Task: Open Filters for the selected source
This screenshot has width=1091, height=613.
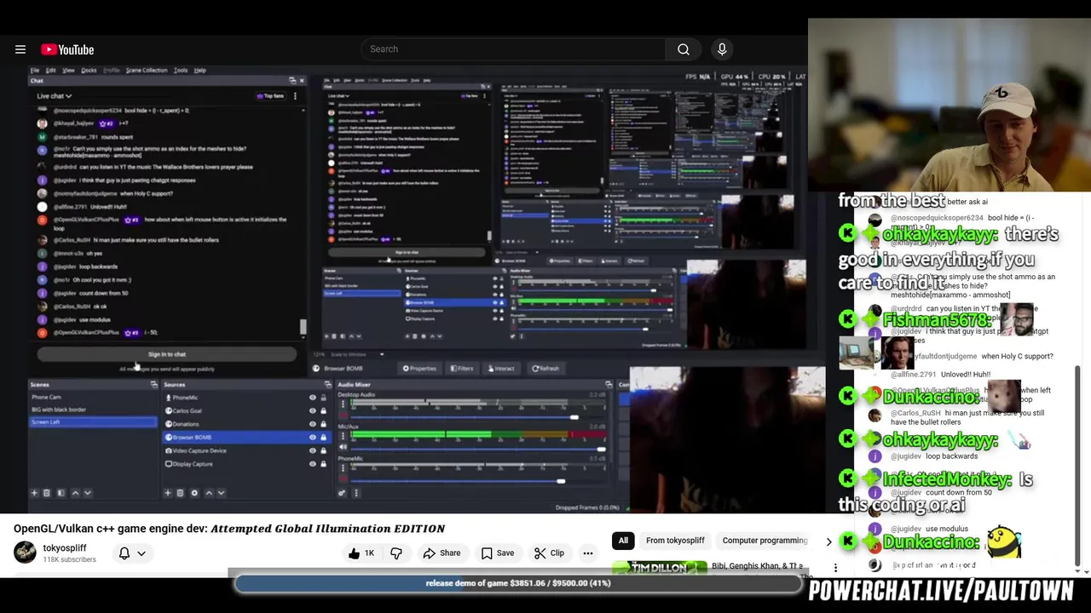Action: tap(461, 369)
